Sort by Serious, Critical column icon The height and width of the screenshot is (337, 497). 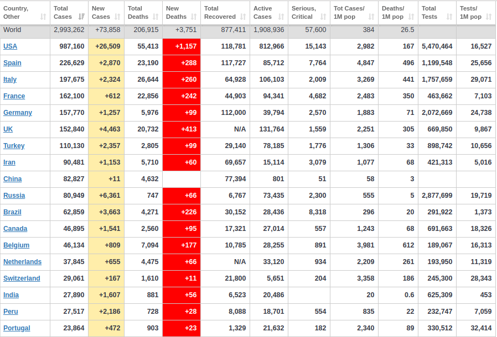[x=323, y=17]
